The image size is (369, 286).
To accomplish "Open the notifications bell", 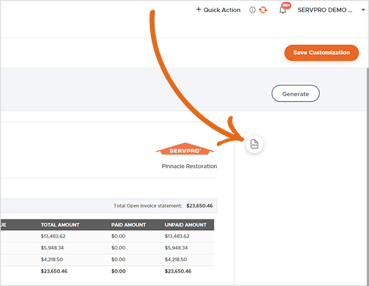I will tap(283, 10).
